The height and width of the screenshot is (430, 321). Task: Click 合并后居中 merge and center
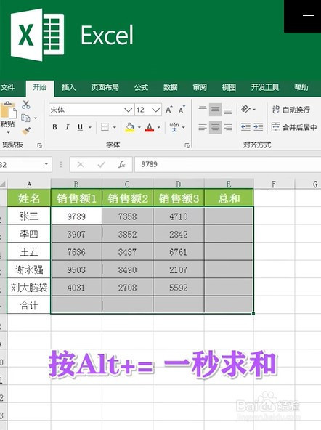pos(294,127)
